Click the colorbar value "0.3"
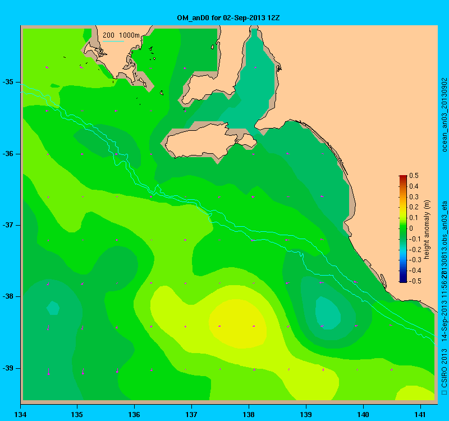 point(414,197)
